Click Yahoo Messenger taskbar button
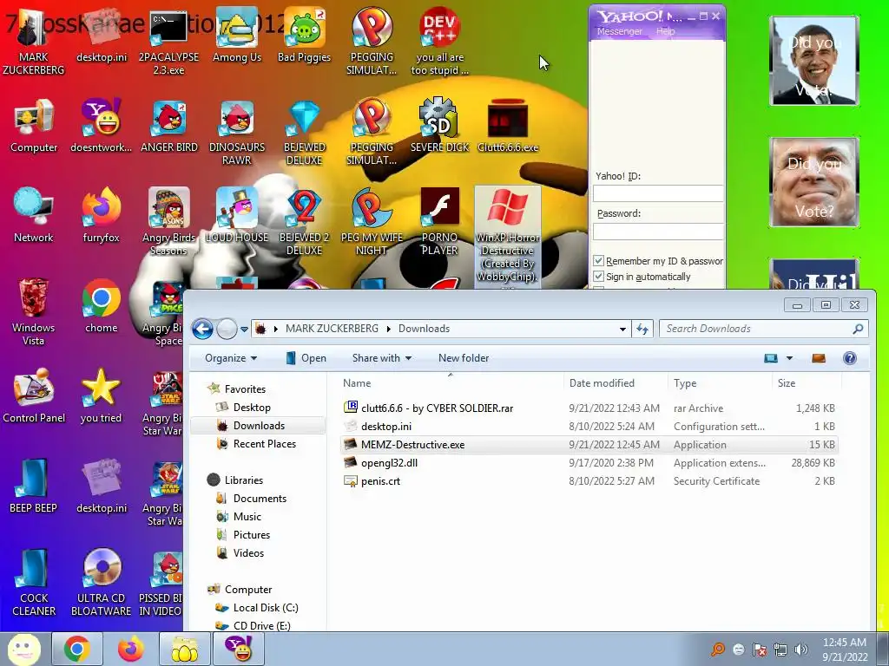The height and width of the screenshot is (666, 889). 238,649
